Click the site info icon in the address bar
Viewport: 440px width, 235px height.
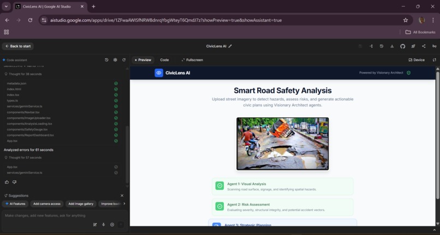click(x=44, y=20)
